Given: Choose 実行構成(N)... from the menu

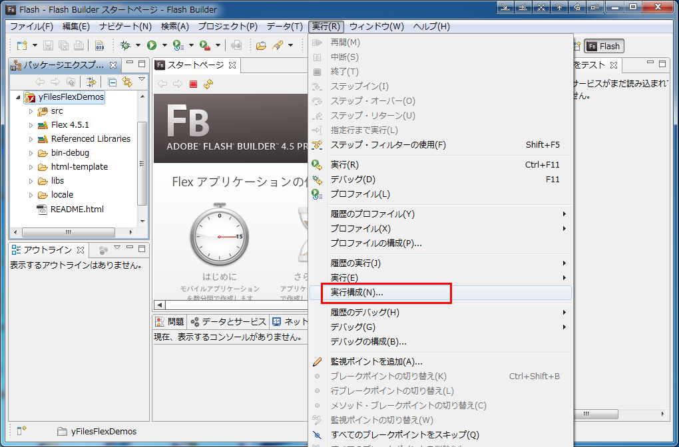Looking at the screenshot, I should pyautogui.click(x=441, y=293).
